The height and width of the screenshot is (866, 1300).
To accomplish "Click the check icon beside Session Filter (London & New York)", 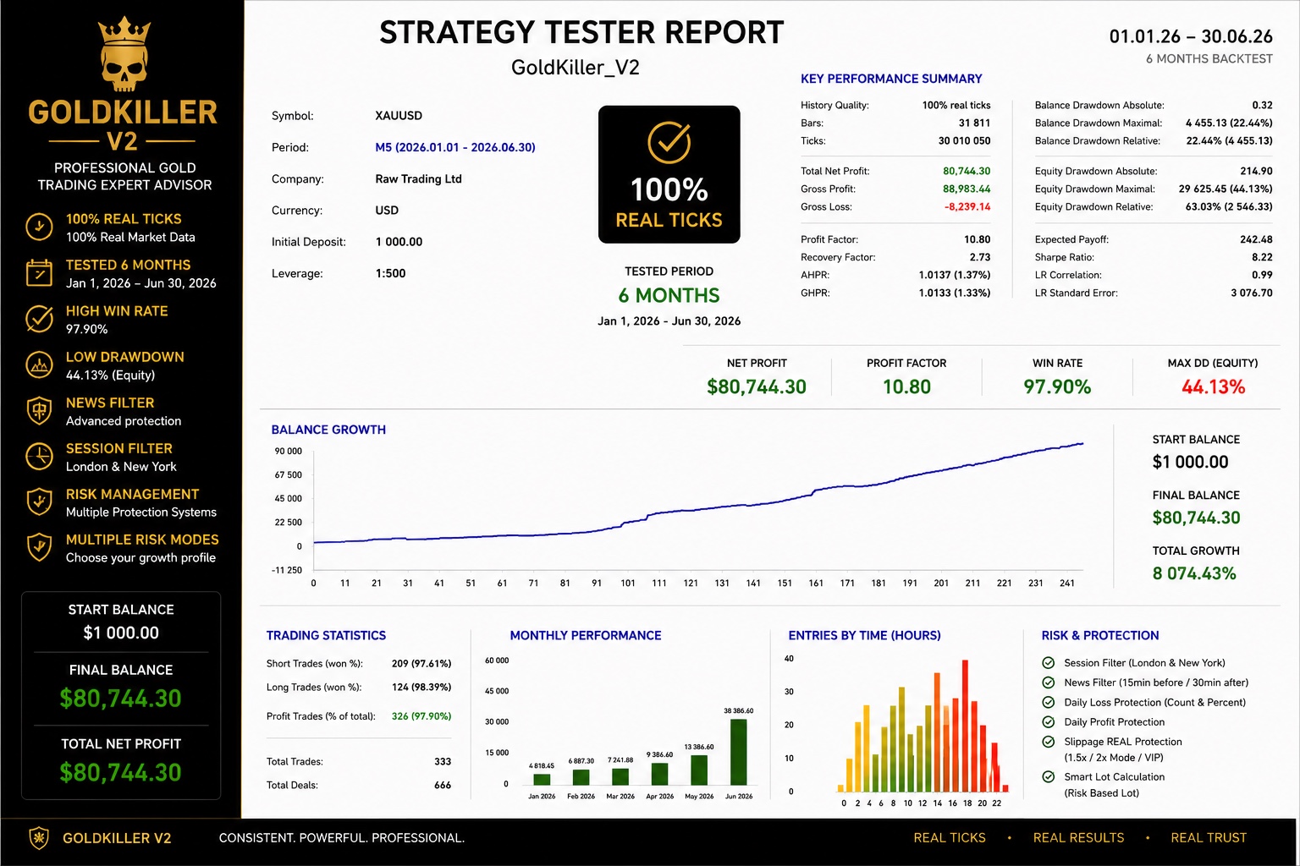I will 1049,663.
